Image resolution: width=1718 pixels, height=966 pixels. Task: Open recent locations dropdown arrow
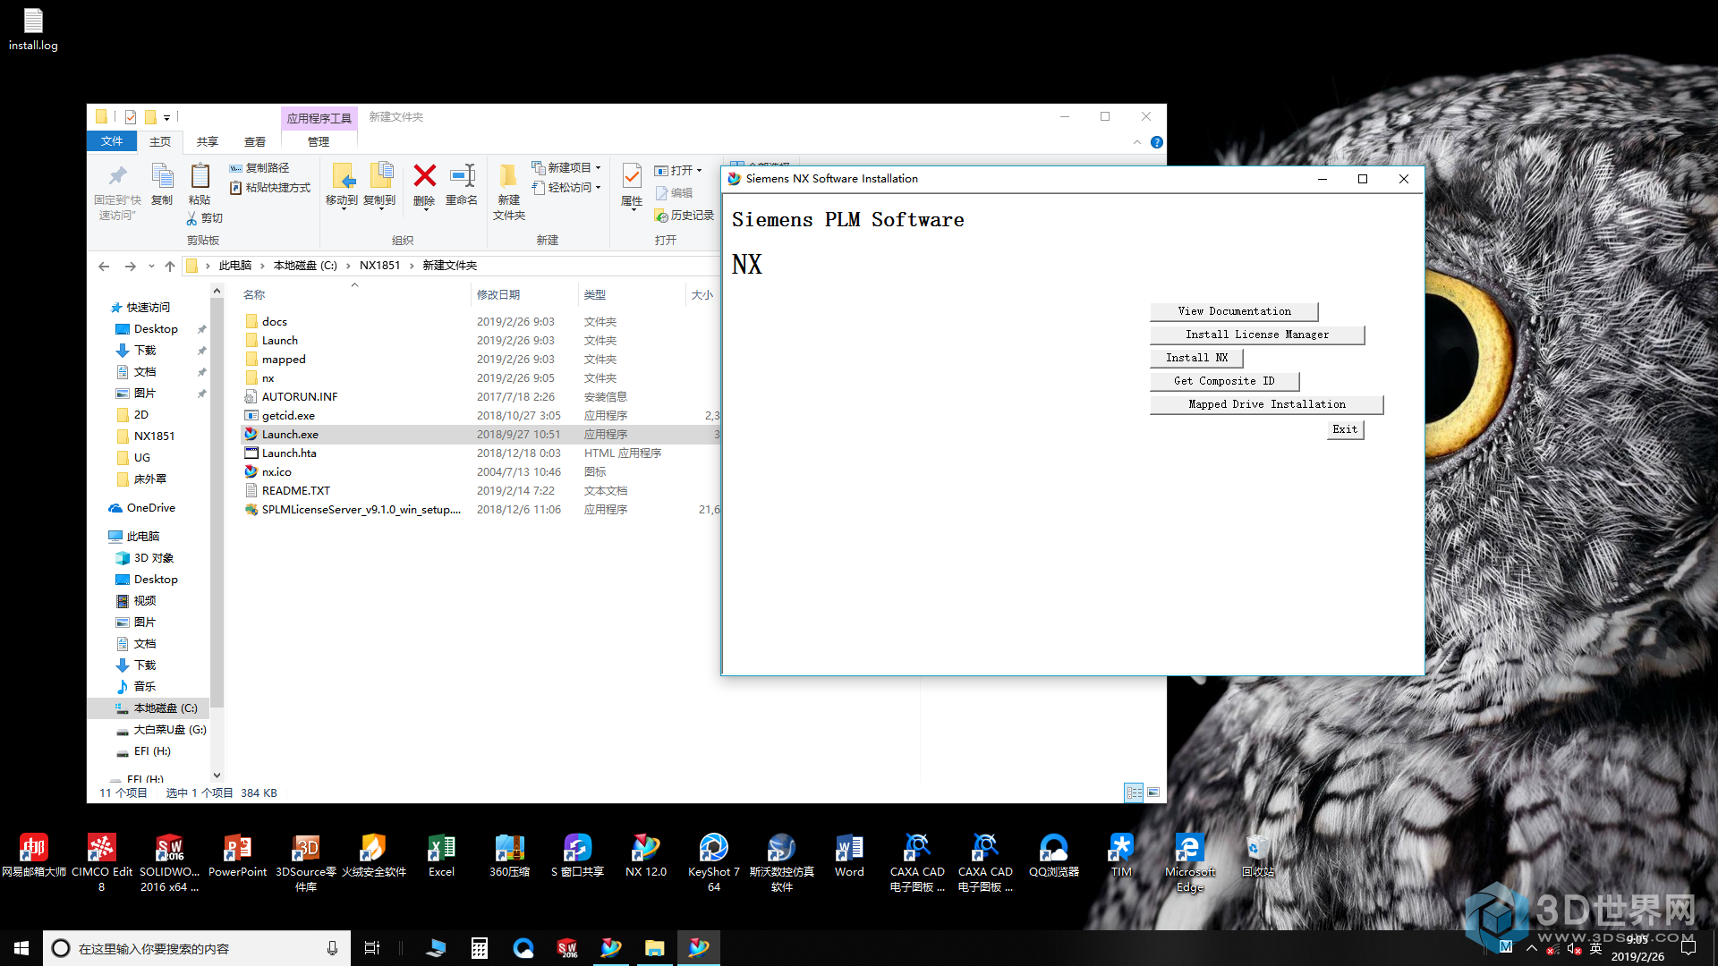(151, 266)
